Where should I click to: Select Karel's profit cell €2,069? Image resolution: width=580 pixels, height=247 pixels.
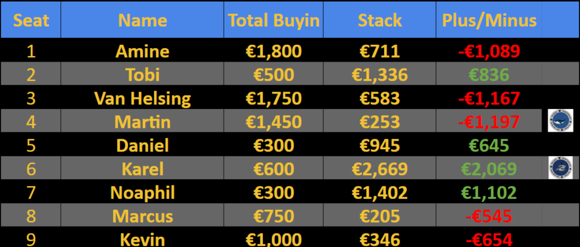[489, 169]
